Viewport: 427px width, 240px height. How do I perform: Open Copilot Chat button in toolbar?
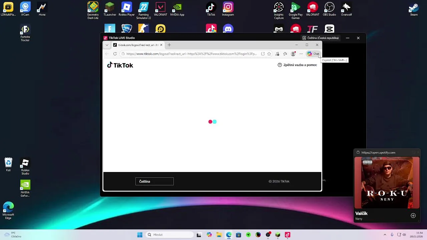pos(313,54)
